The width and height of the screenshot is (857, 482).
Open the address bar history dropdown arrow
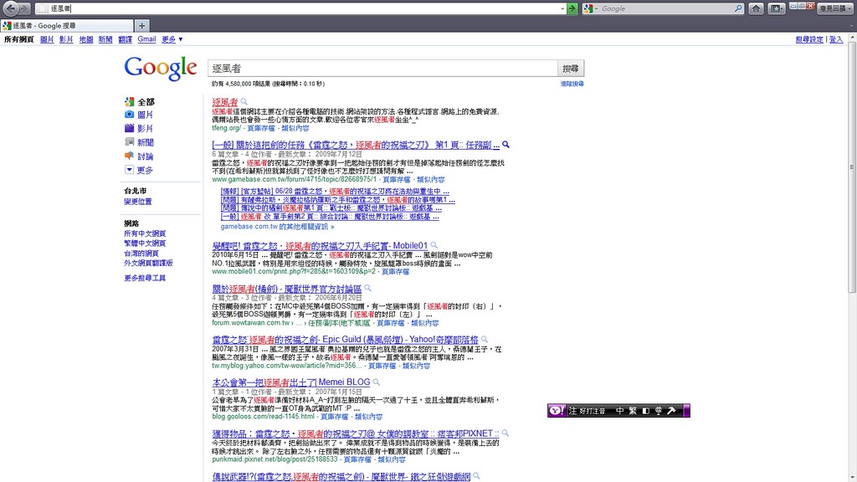tap(562, 8)
